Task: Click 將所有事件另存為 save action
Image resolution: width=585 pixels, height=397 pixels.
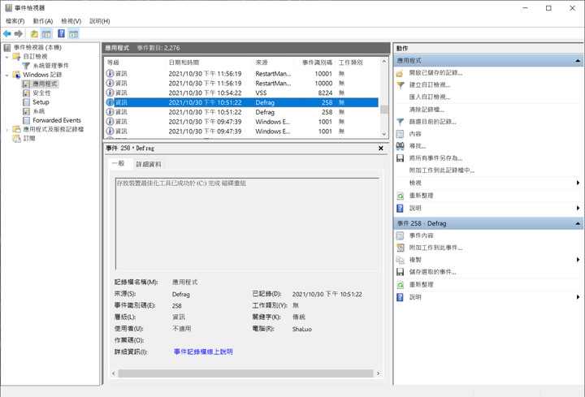Action: [435, 158]
